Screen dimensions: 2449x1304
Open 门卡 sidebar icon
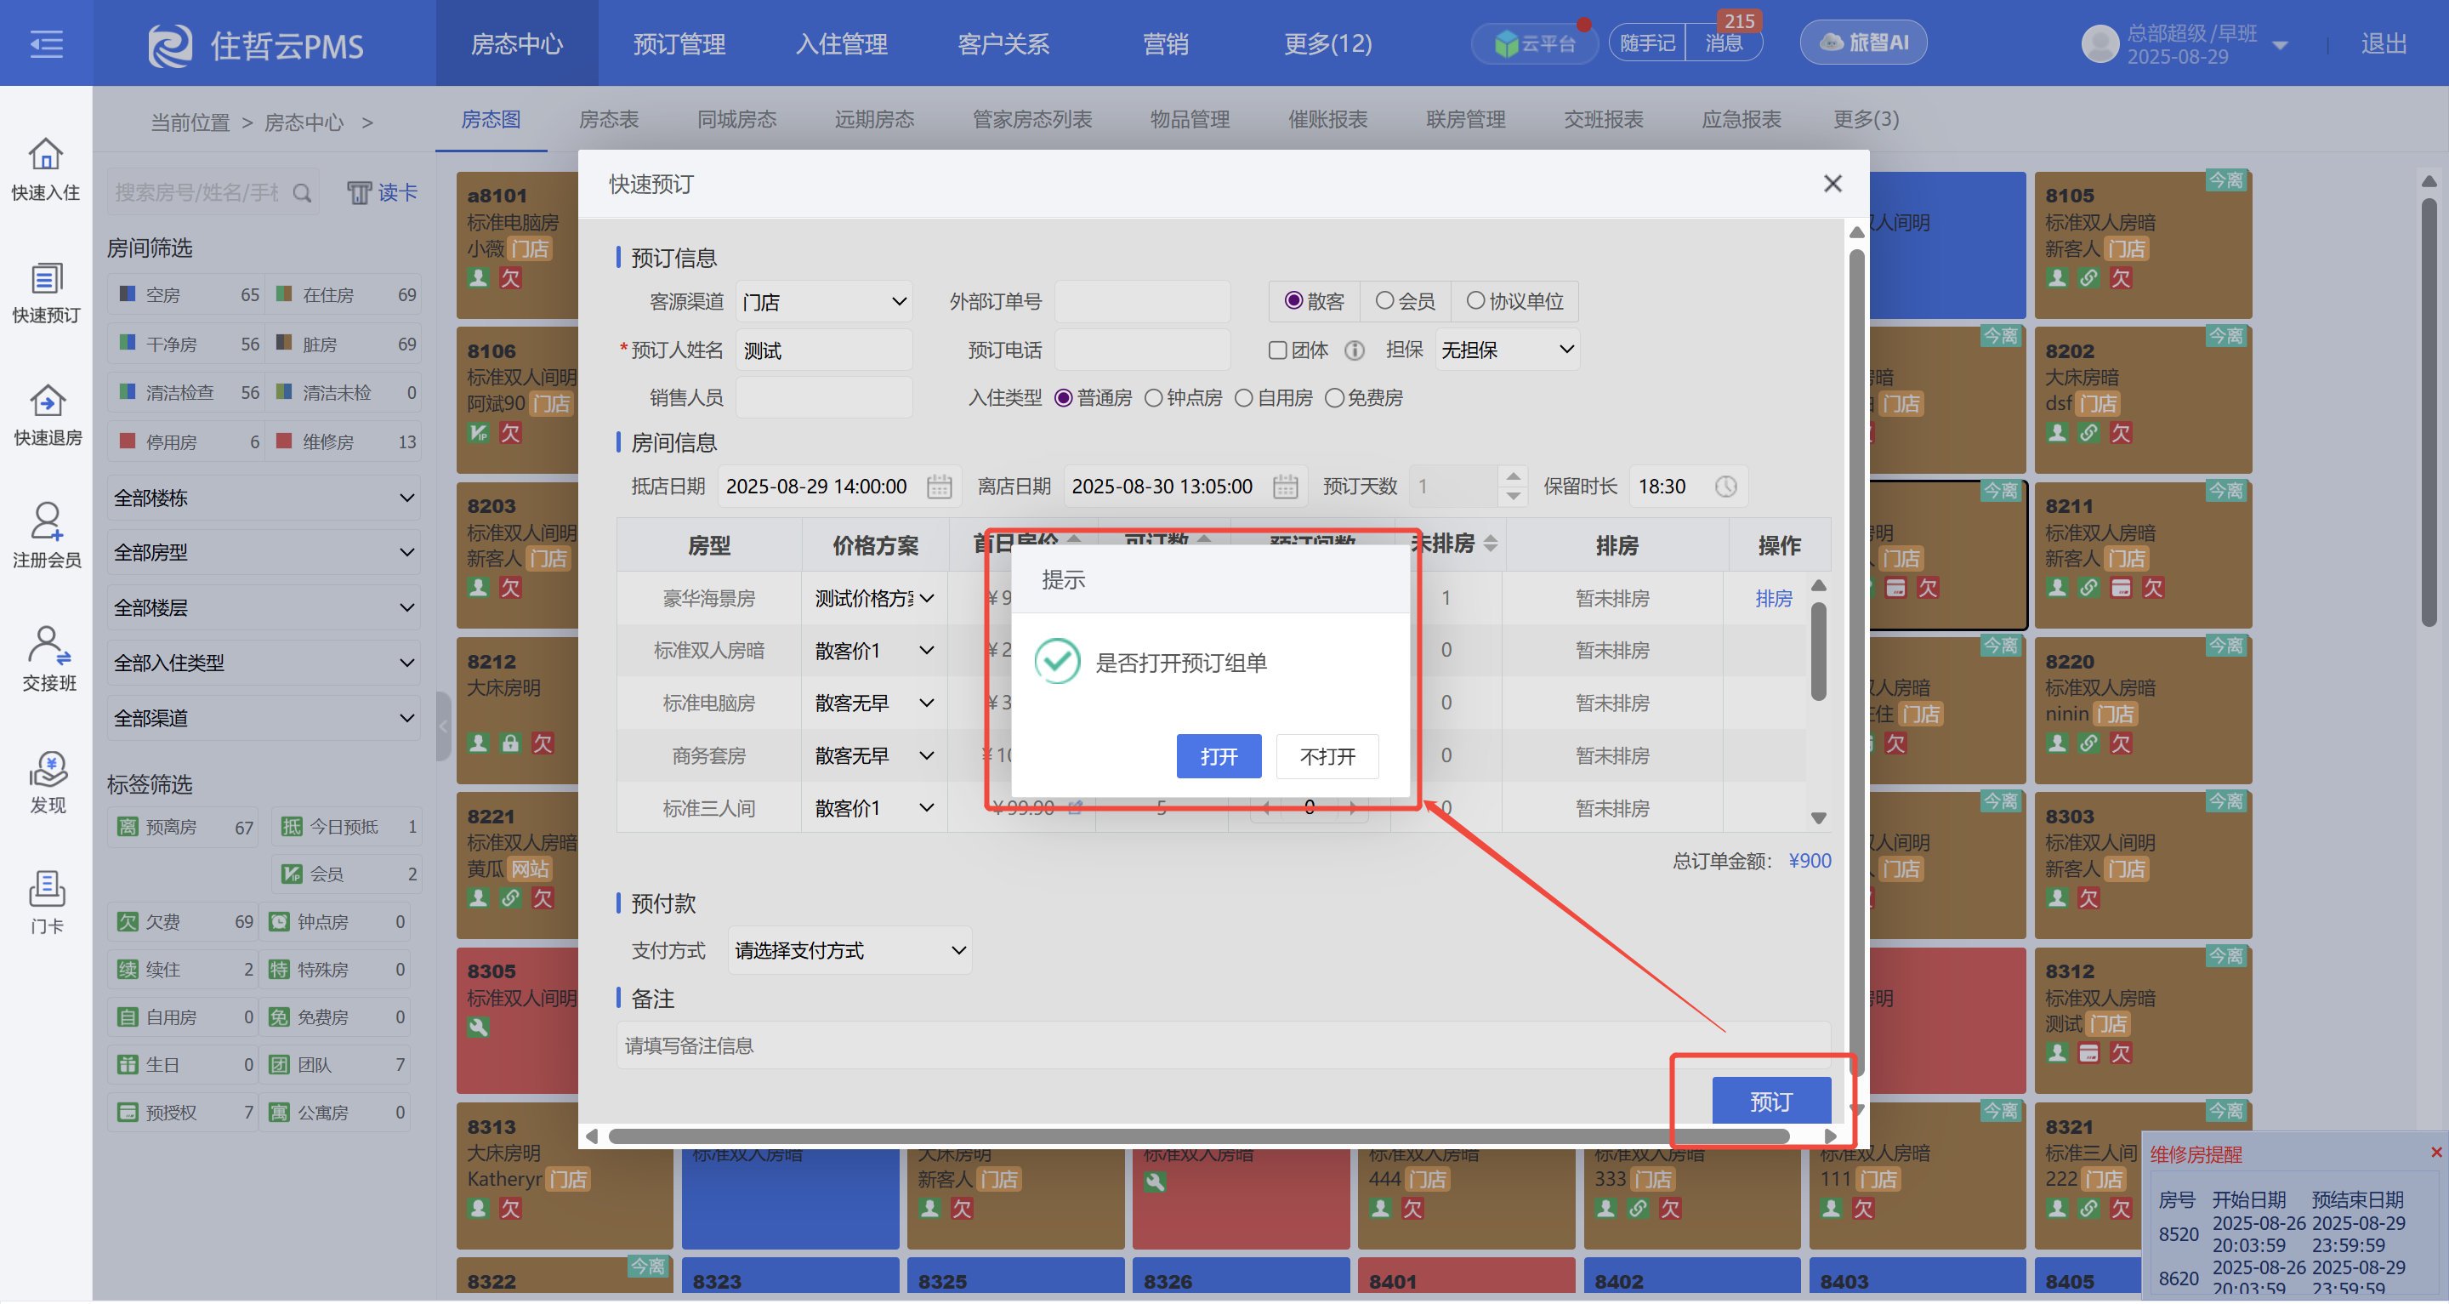(47, 903)
